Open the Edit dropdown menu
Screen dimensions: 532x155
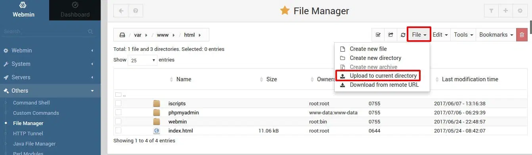[440, 35]
